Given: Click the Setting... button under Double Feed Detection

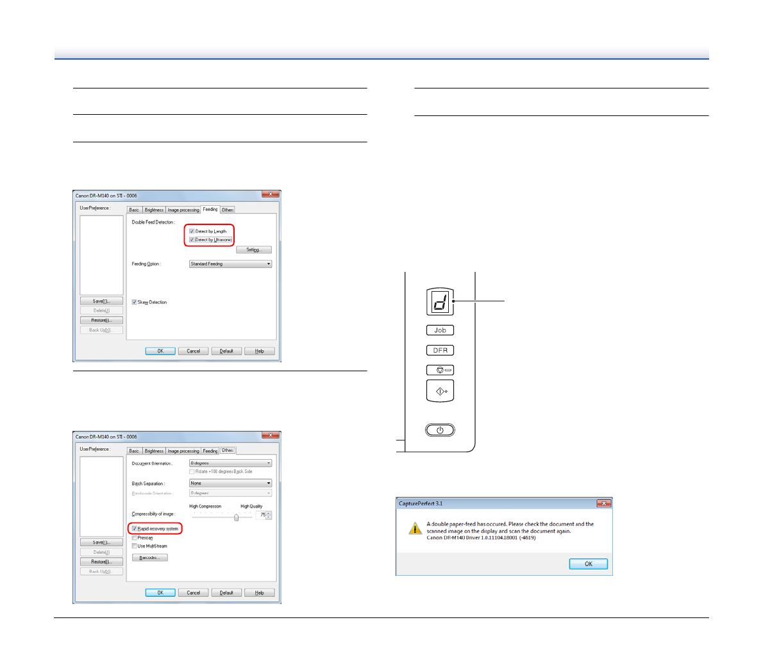Looking at the screenshot, I should coord(253,250).
